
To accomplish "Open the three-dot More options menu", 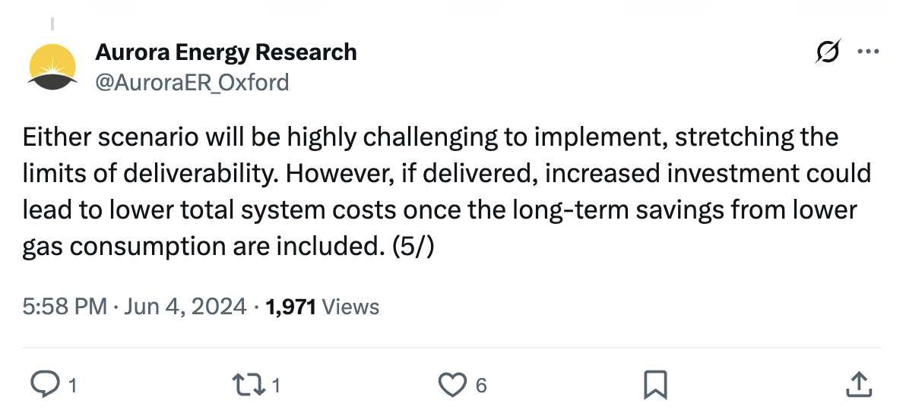I will coord(867,52).
